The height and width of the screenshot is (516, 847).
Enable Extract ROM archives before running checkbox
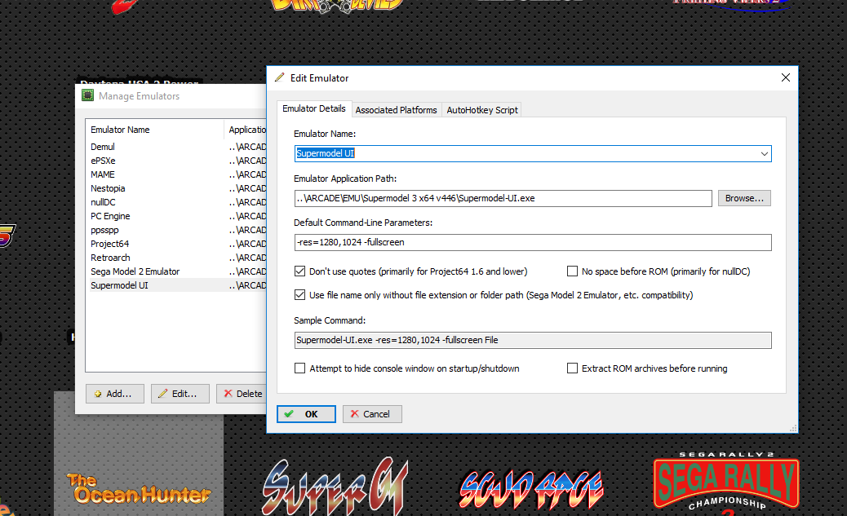pos(572,368)
